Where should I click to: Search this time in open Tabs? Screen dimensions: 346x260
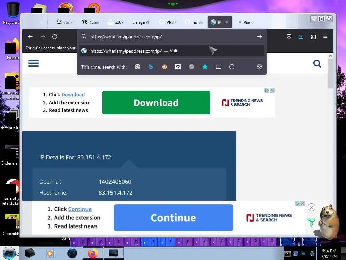coord(219,67)
